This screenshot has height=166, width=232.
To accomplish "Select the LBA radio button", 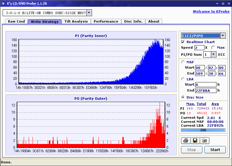I will coord(183,79).
